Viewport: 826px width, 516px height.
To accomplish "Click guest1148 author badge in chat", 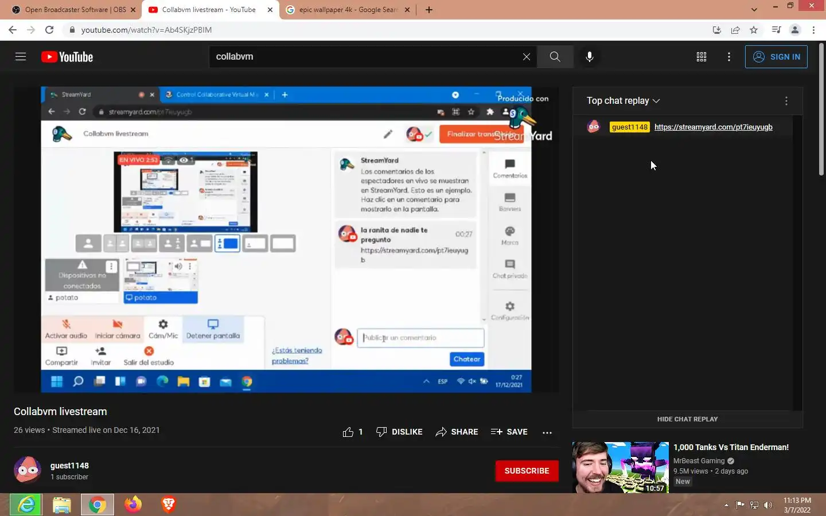I will (x=629, y=127).
